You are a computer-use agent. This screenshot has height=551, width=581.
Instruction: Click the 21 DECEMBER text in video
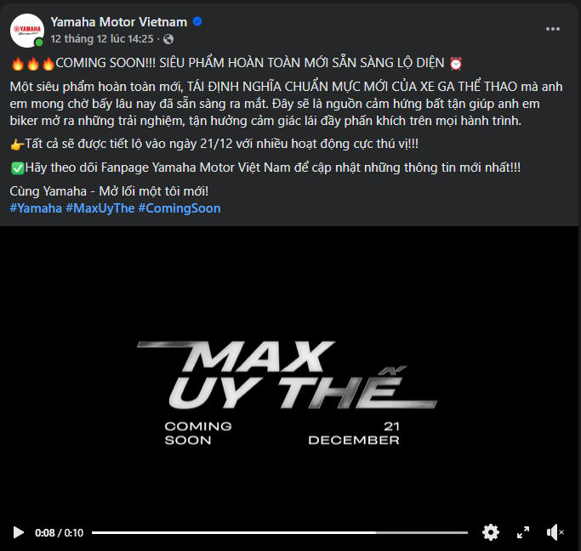pos(354,433)
